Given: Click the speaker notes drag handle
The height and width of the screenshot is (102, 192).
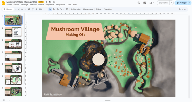Looking at the screenshot, I should coord(107,100).
